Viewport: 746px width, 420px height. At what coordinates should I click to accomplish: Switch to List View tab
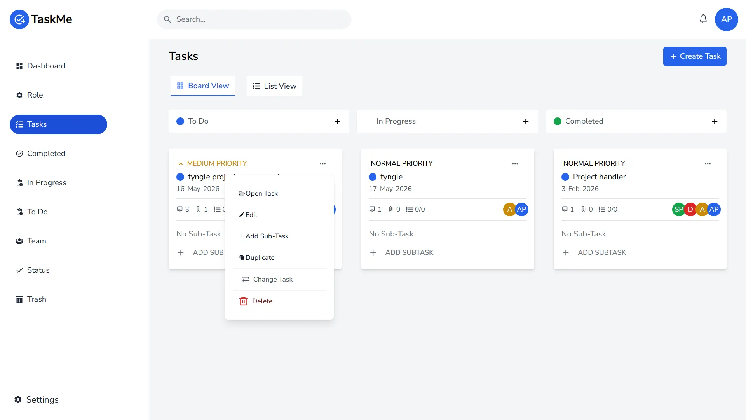click(274, 86)
